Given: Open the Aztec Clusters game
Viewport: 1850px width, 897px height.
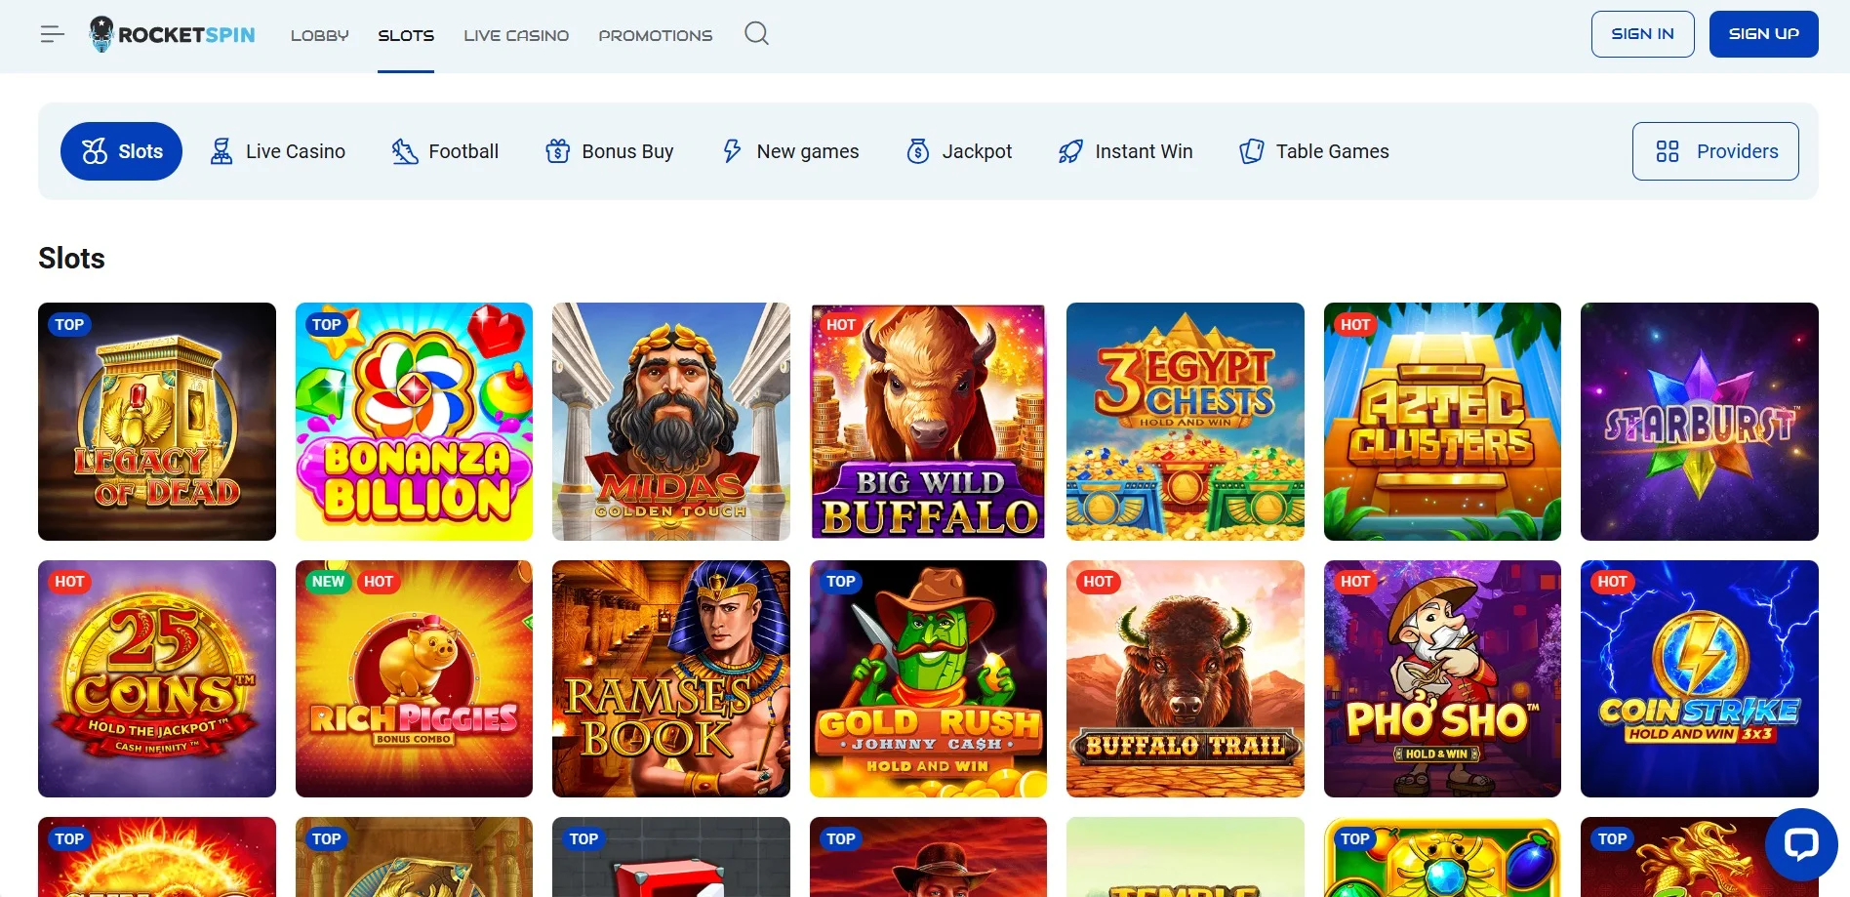Looking at the screenshot, I should point(1442,422).
